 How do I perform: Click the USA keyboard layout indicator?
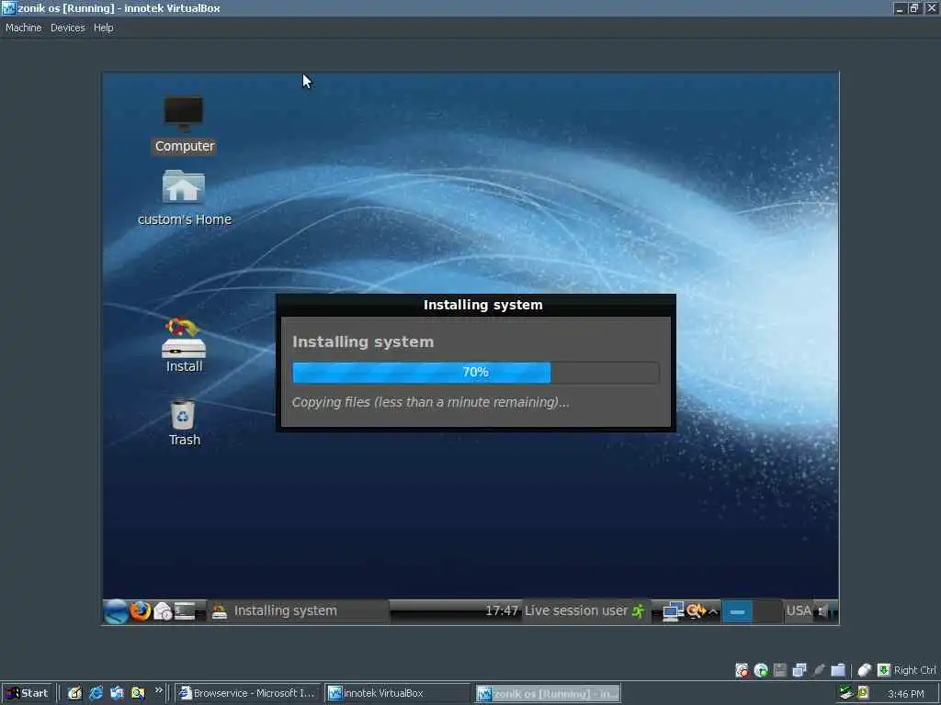799,610
